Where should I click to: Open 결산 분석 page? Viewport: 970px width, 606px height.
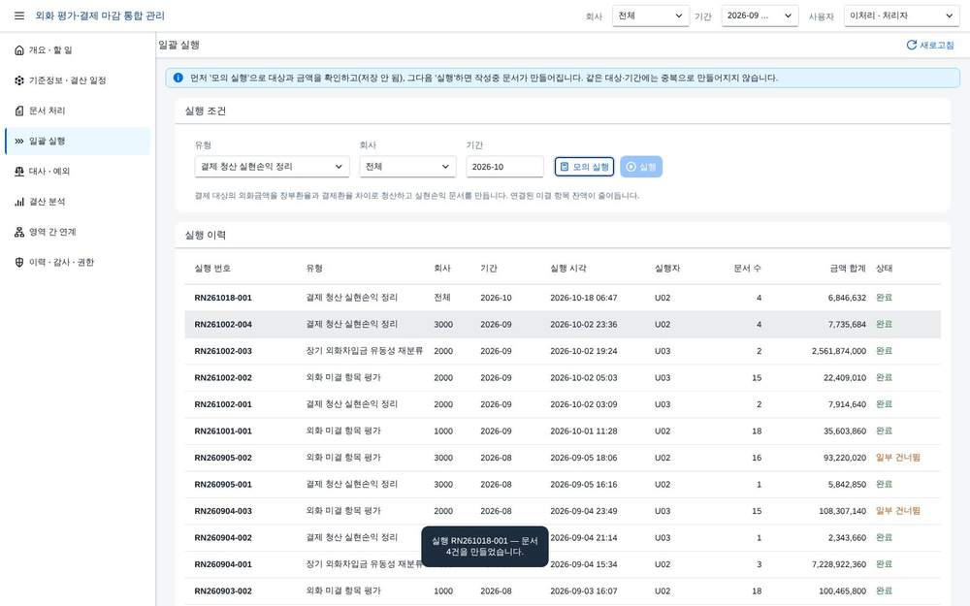pos(78,202)
